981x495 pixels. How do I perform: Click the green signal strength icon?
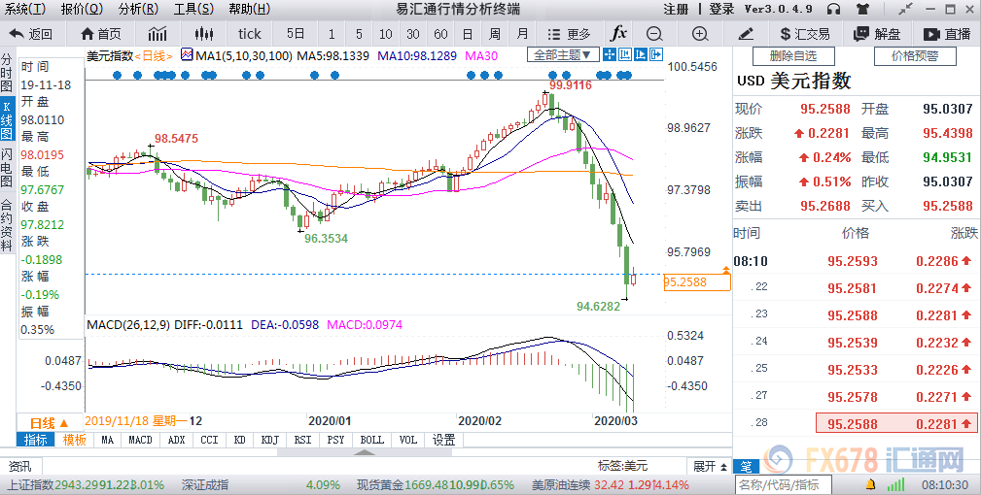pos(895,484)
